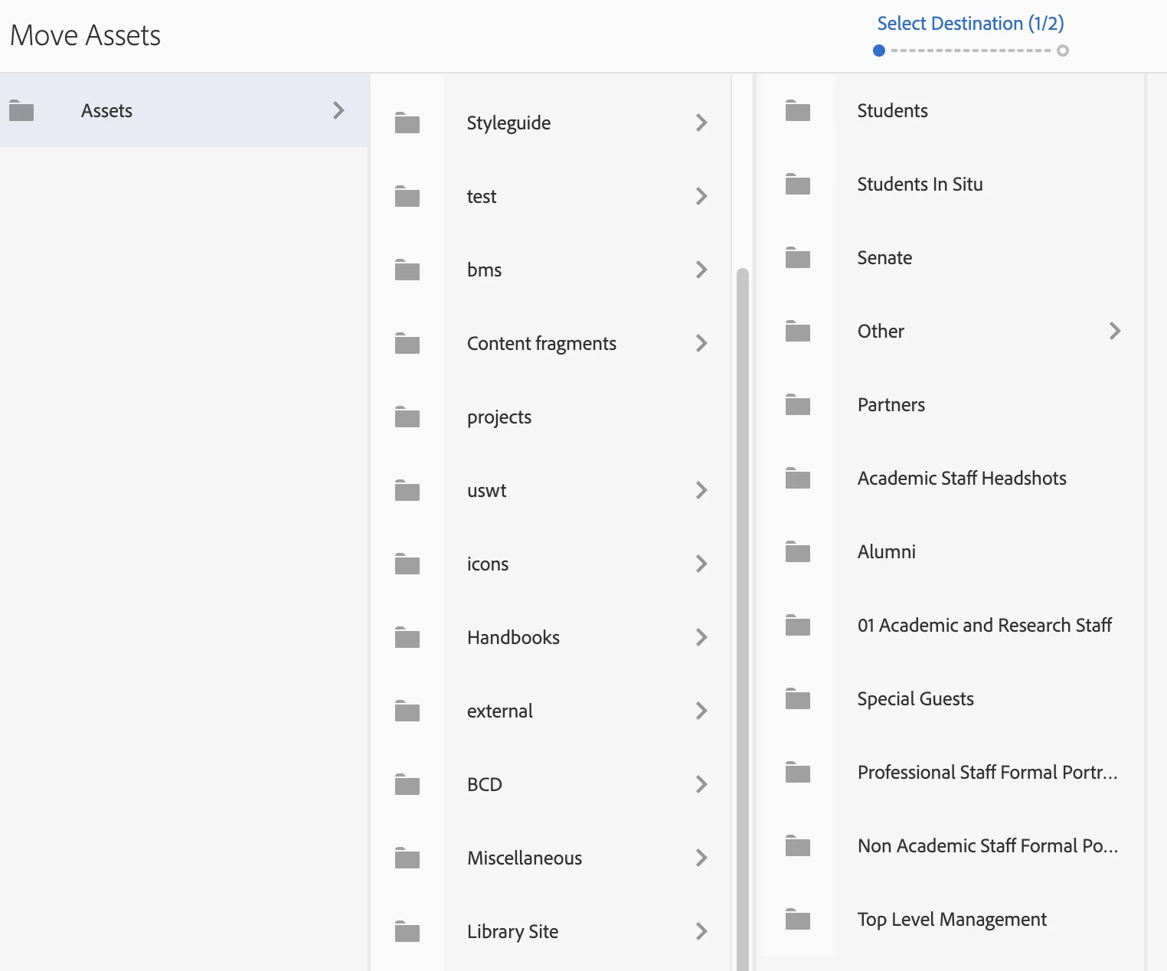1167x971 pixels.
Task: Choose the Students In Situ folder
Action: click(920, 185)
